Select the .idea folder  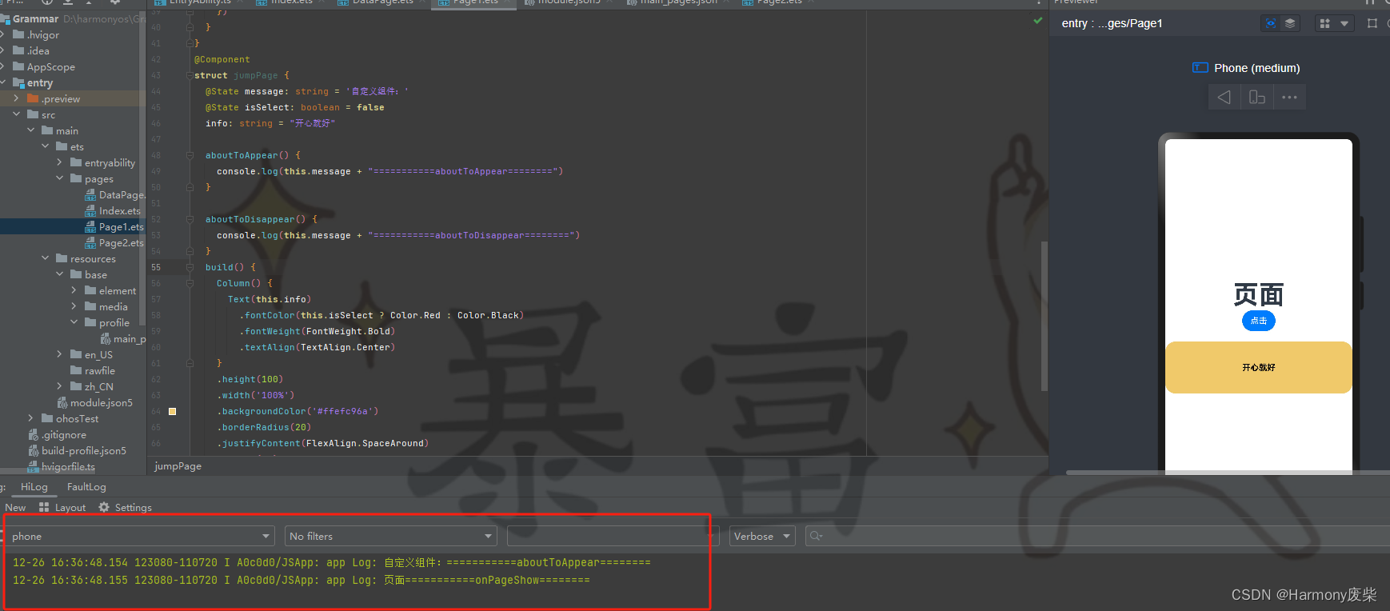(x=31, y=51)
